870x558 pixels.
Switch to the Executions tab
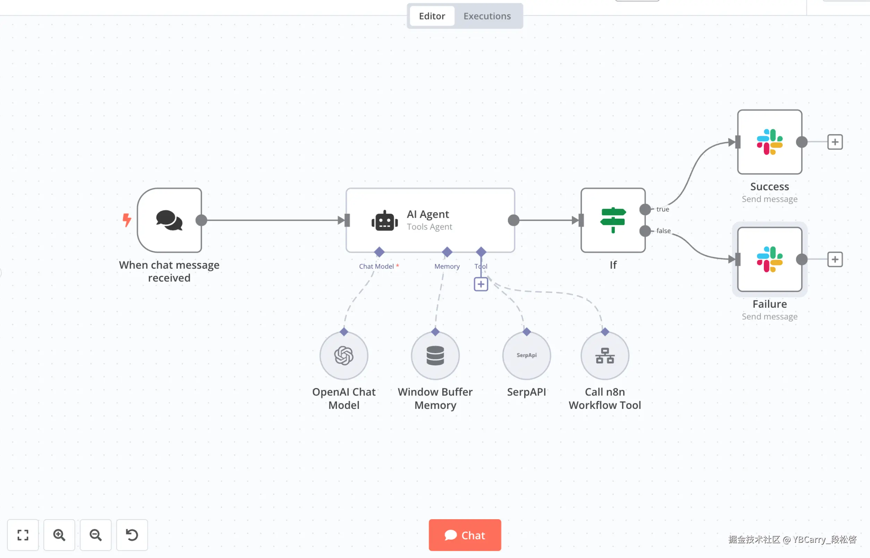pos(487,16)
